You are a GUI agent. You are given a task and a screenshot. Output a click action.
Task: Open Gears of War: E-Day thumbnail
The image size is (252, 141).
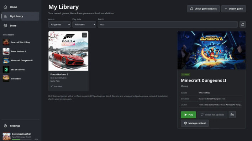click(6, 42)
